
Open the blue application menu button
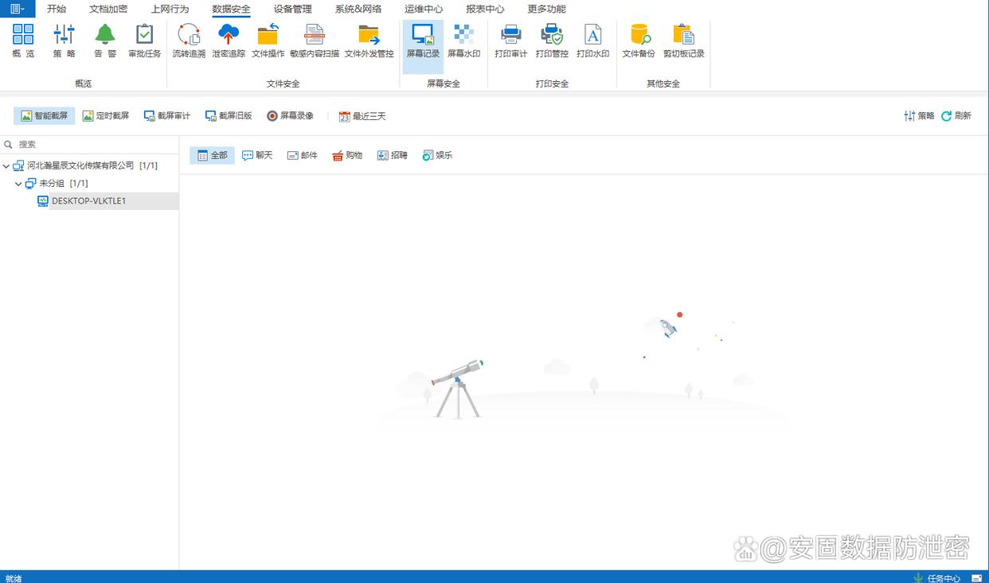pos(18,9)
